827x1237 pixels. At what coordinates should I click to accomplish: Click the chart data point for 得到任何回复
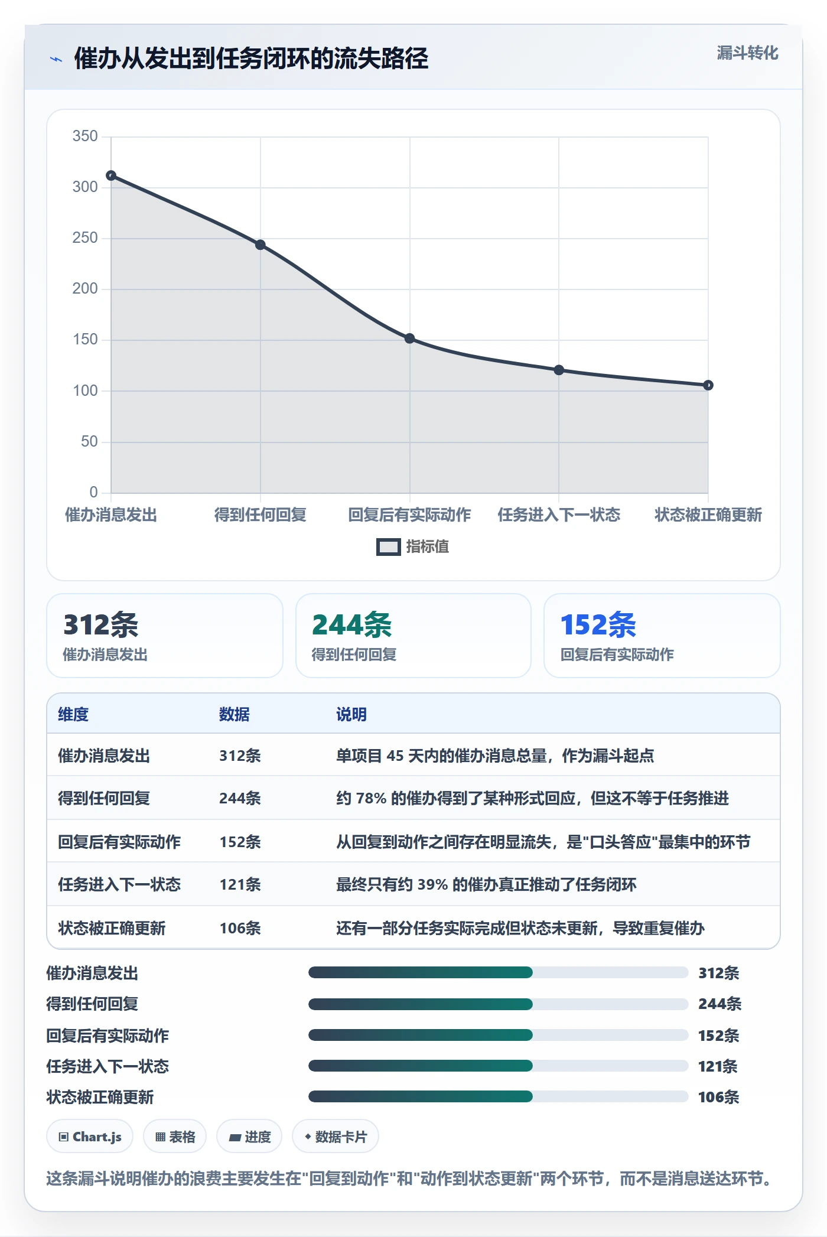(261, 245)
